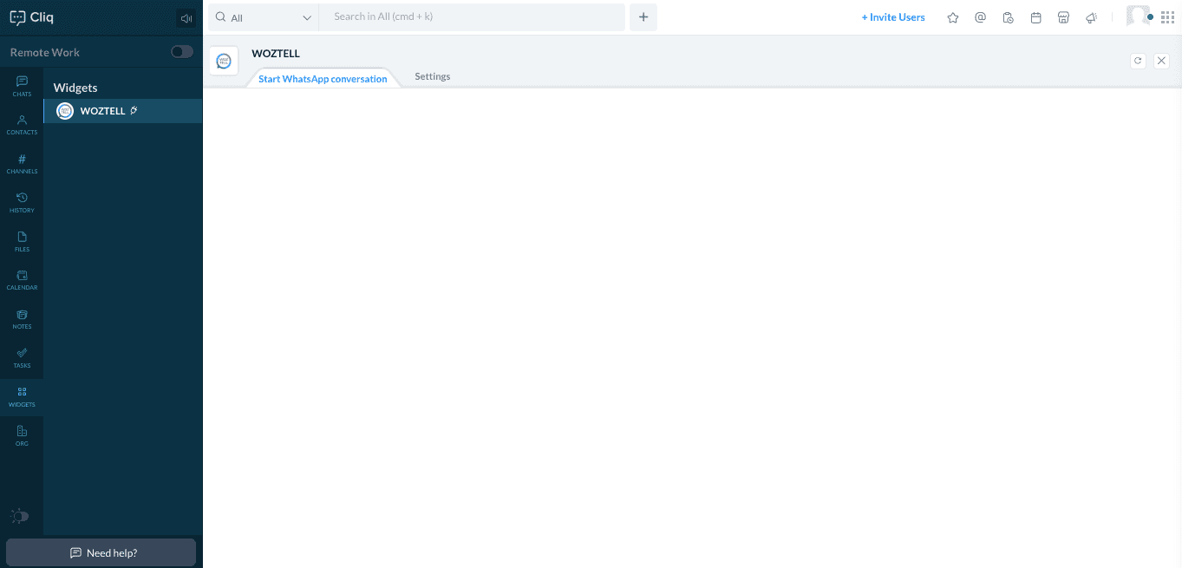The width and height of the screenshot is (1182, 568).
Task: Click + Invite Users link
Action: pyautogui.click(x=893, y=17)
